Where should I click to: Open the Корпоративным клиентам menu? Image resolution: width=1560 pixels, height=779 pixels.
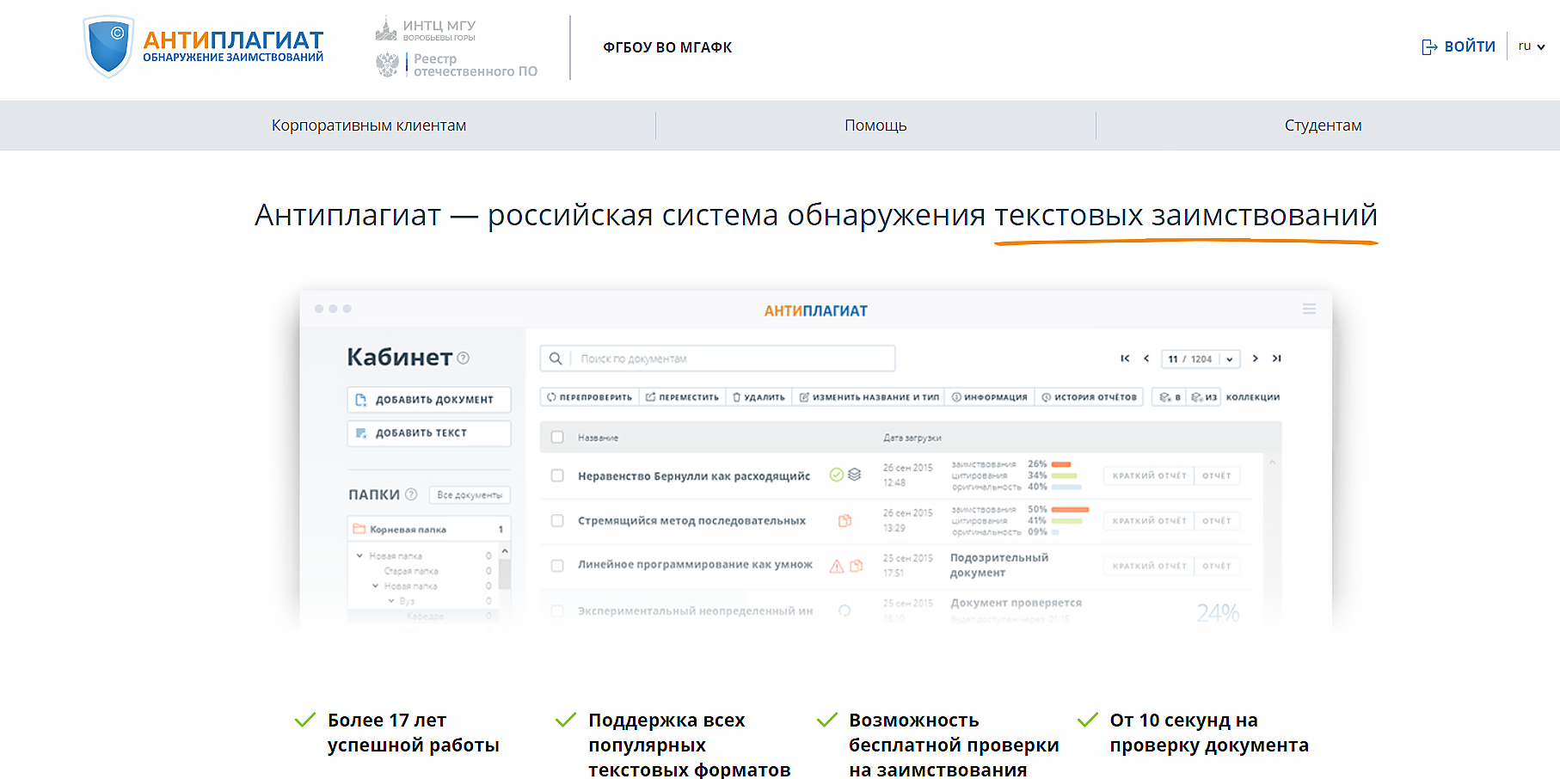click(369, 126)
